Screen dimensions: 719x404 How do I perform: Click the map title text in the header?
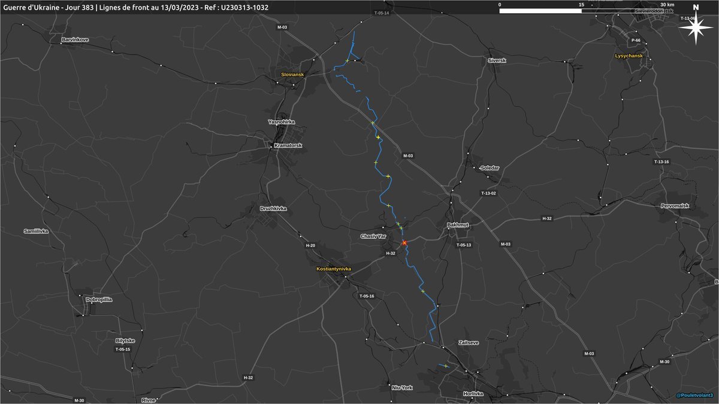click(135, 7)
